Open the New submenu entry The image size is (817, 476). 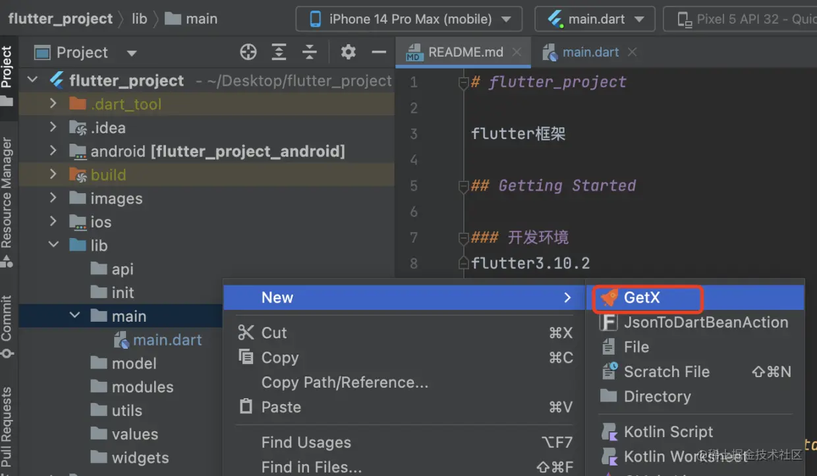(x=405, y=297)
